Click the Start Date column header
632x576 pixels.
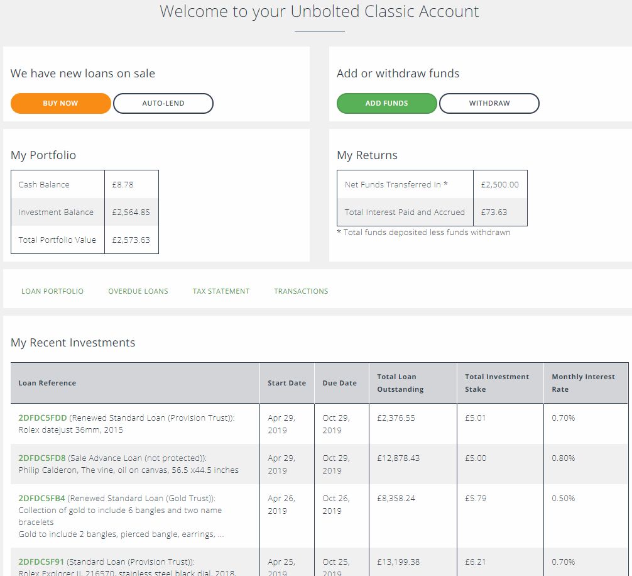[x=287, y=383]
